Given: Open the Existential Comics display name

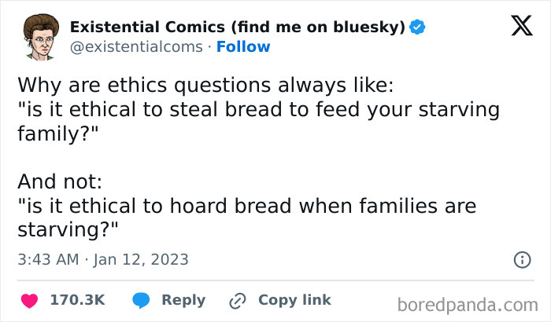Looking at the screenshot, I should coord(238,27).
